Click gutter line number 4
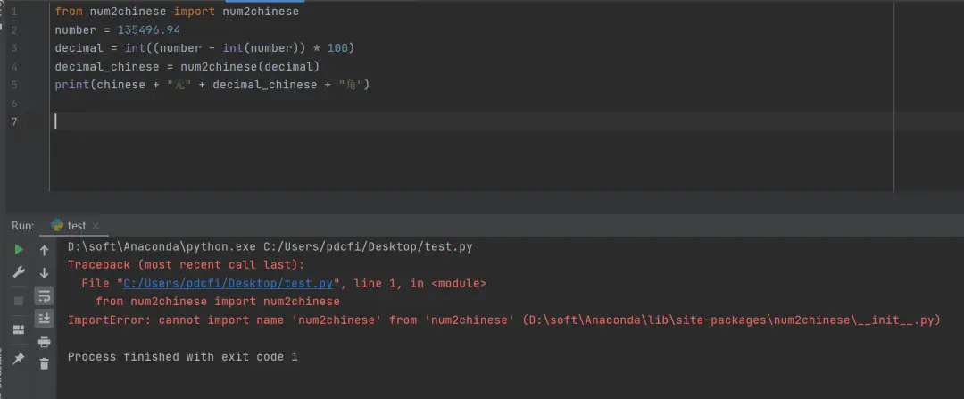The width and height of the screenshot is (964, 399). pos(13,66)
